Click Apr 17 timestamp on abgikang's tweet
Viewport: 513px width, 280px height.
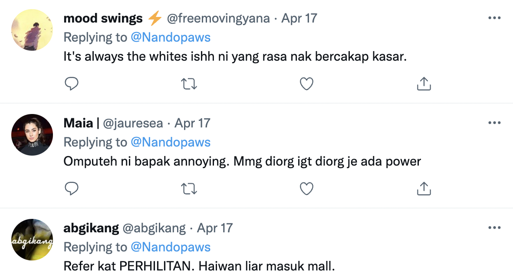[215, 228]
